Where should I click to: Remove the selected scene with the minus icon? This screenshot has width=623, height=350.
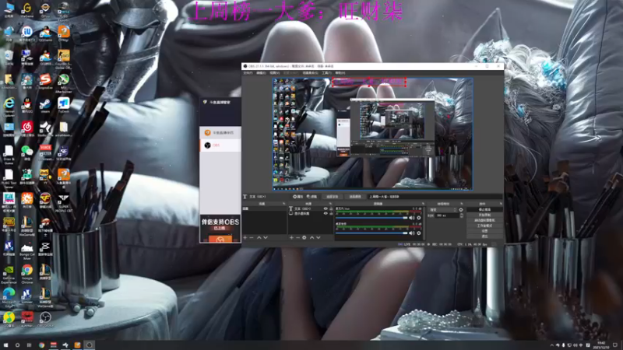(x=251, y=237)
